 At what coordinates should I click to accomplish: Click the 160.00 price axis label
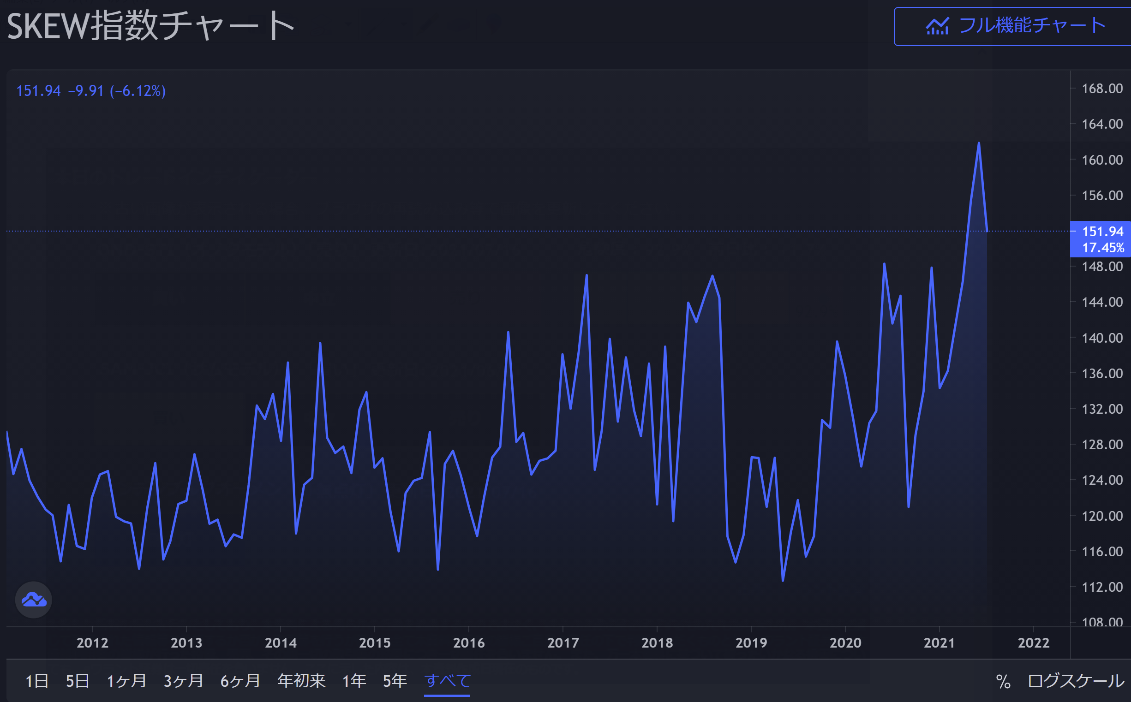tap(1102, 160)
